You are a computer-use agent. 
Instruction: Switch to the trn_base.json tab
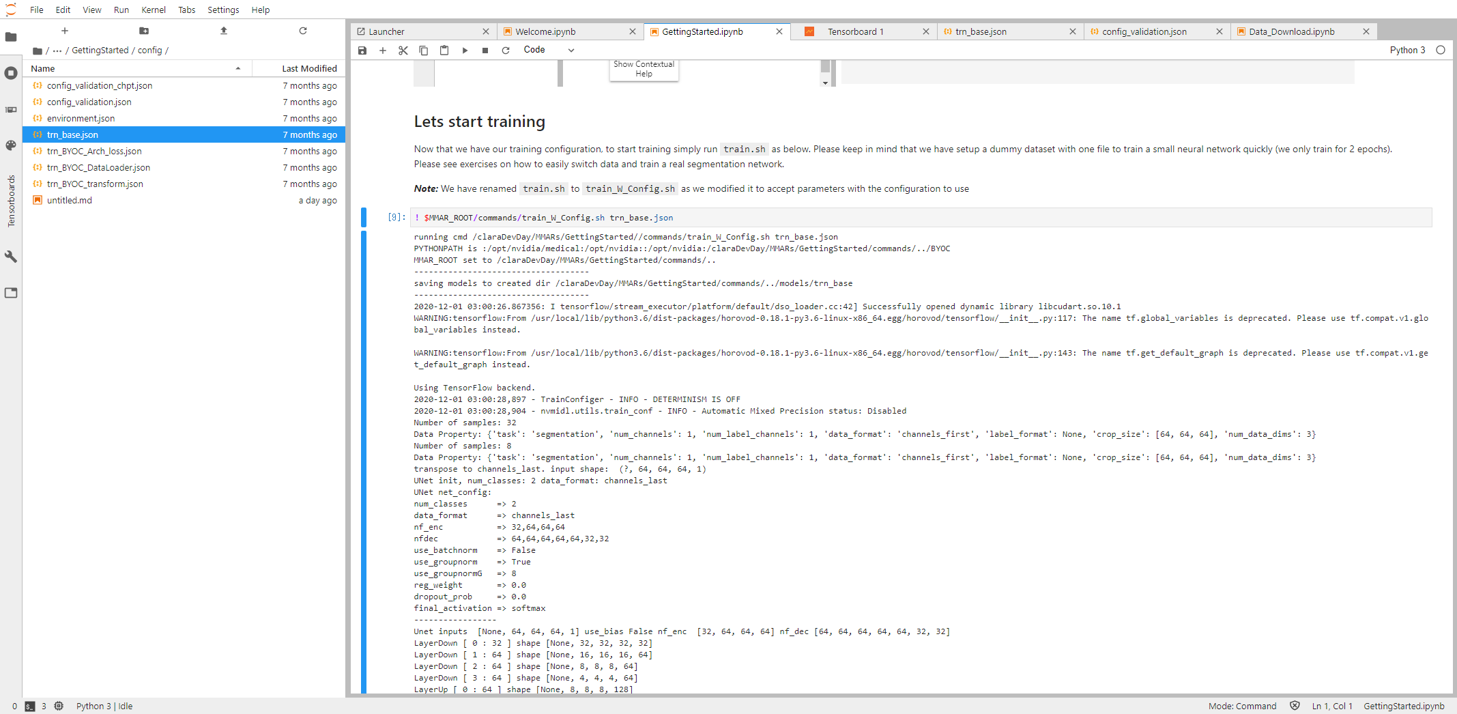click(x=1010, y=31)
